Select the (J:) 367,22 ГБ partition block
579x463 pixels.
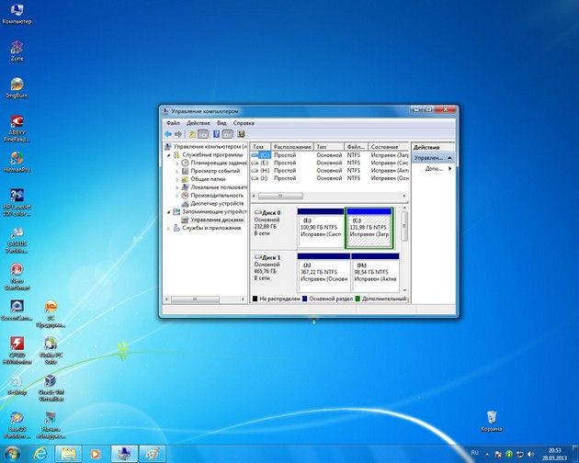pyautogui.click(x=324, y=273)
